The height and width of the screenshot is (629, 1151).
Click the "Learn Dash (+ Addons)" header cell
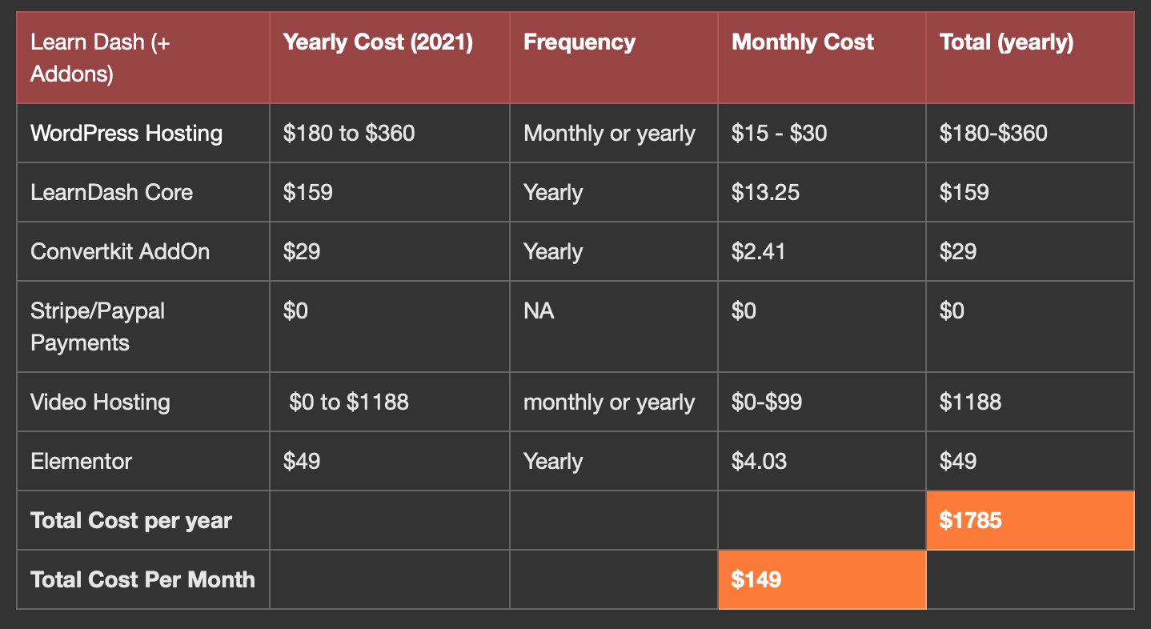coord(100,58)
